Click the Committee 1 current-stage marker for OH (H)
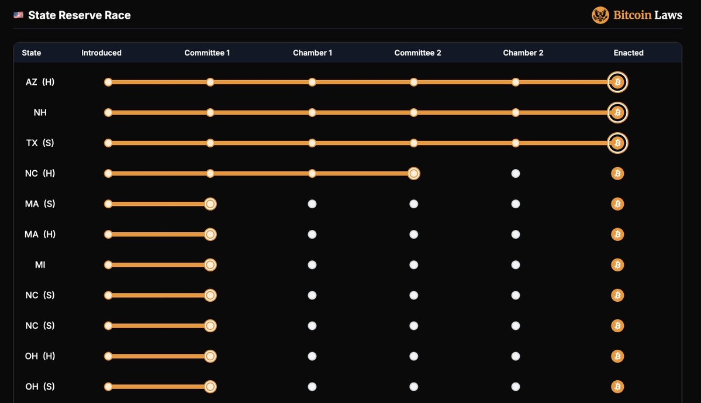 [210, 356]
